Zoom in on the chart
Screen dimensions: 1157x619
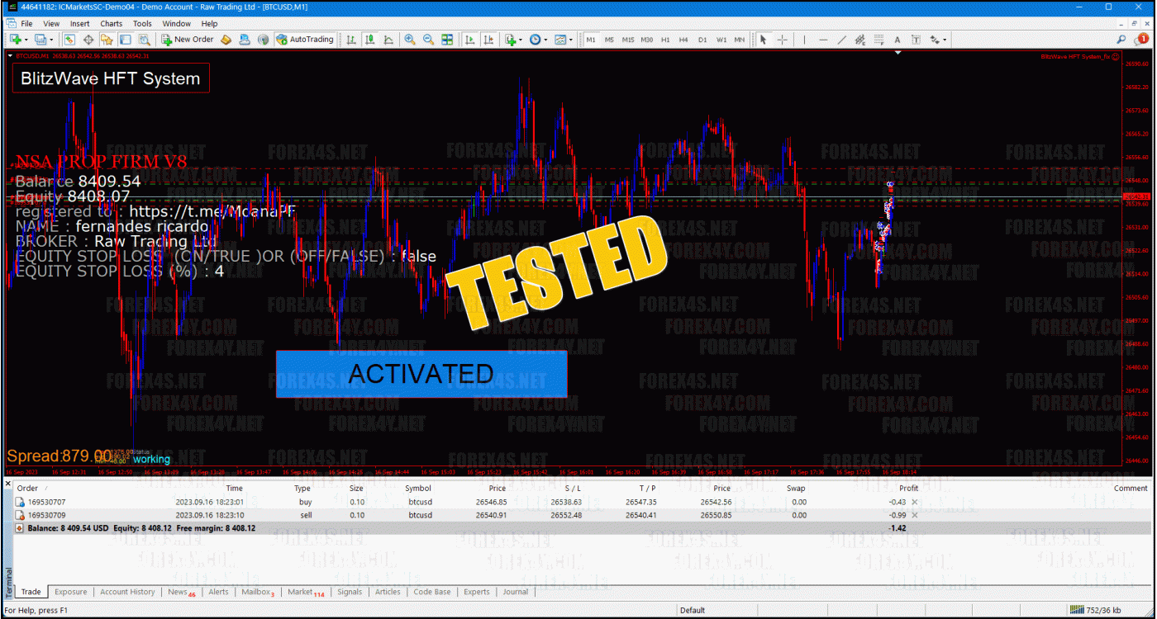click(x=410, y=39)
